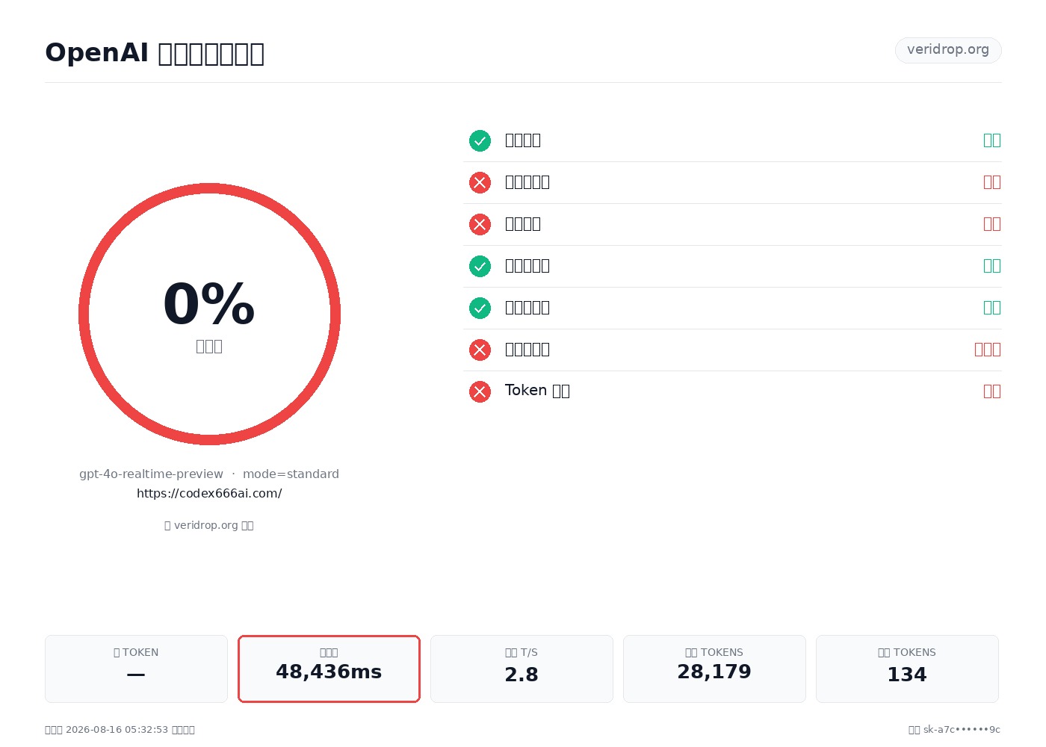The height and width of the screenshot is (747, 1046).
Task: Select the 134 TOKENS card
Action: (x=907, y=669)
